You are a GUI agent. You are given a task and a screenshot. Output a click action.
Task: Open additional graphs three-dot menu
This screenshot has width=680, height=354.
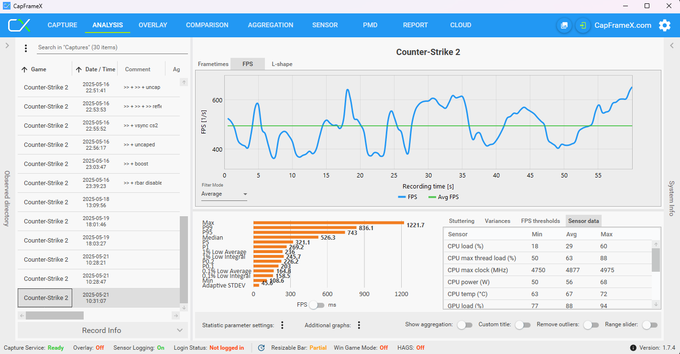(359, 325)
